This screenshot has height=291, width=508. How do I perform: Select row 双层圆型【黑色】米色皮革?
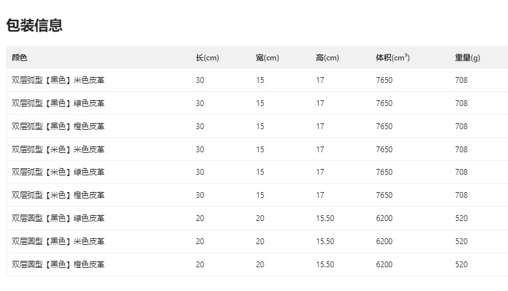(58, 242)
